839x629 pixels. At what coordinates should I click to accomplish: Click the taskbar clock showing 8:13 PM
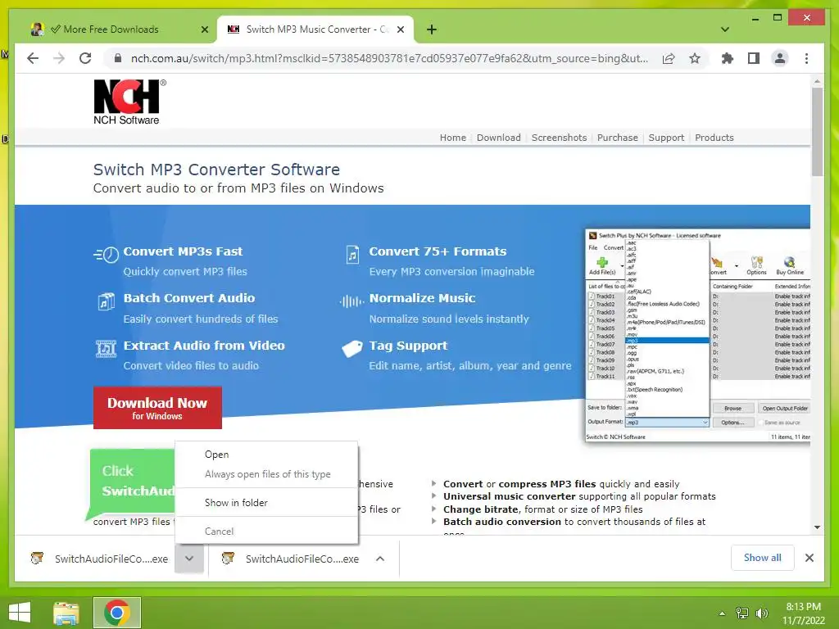click(803, 613)
